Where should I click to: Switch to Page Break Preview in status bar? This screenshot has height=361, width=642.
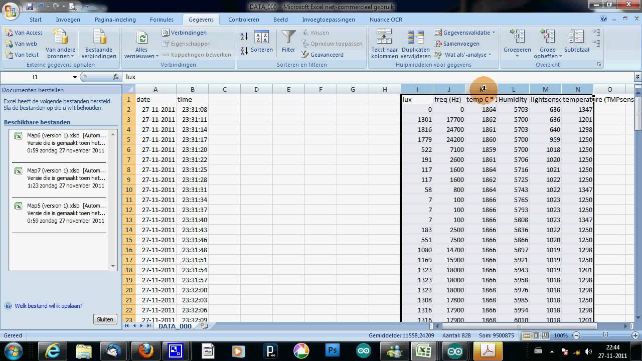pyautogui.click(x=545, y=335)
